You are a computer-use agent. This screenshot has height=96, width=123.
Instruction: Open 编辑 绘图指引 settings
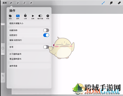(x=29, y=40)
